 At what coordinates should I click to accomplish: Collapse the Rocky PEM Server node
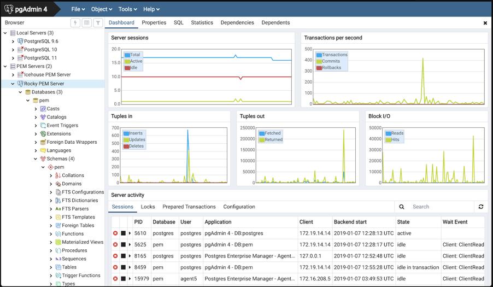coord(13,84)
